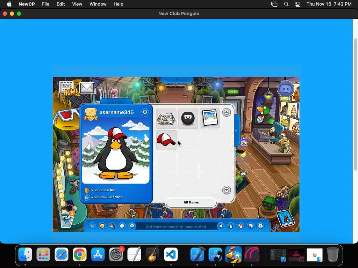Screen dimensions: 358x268
Task: Open the safe chat speech bubble button
Action: 132,226
